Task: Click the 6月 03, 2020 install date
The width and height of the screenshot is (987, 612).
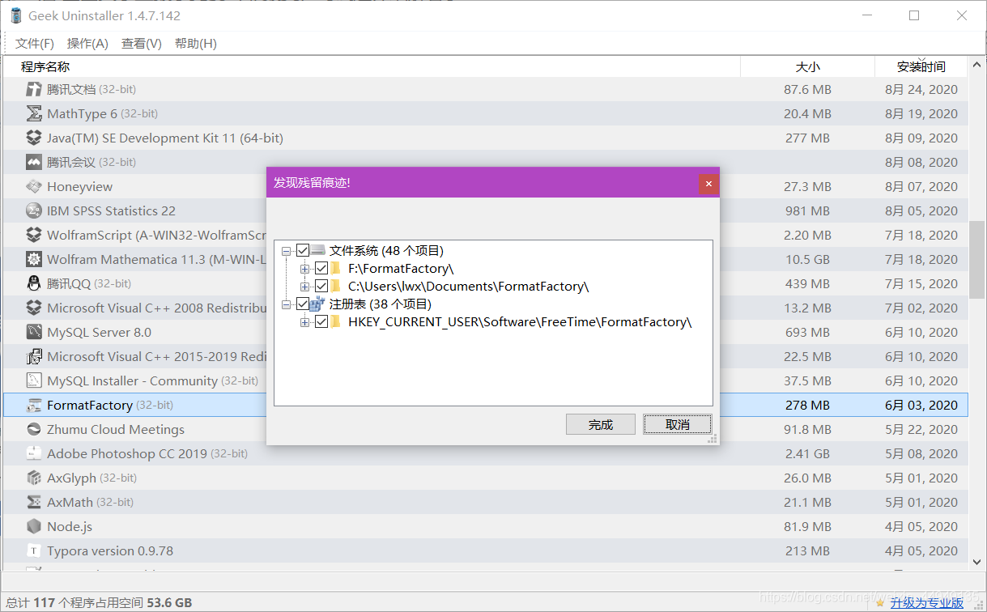Action: coord(921,405)
